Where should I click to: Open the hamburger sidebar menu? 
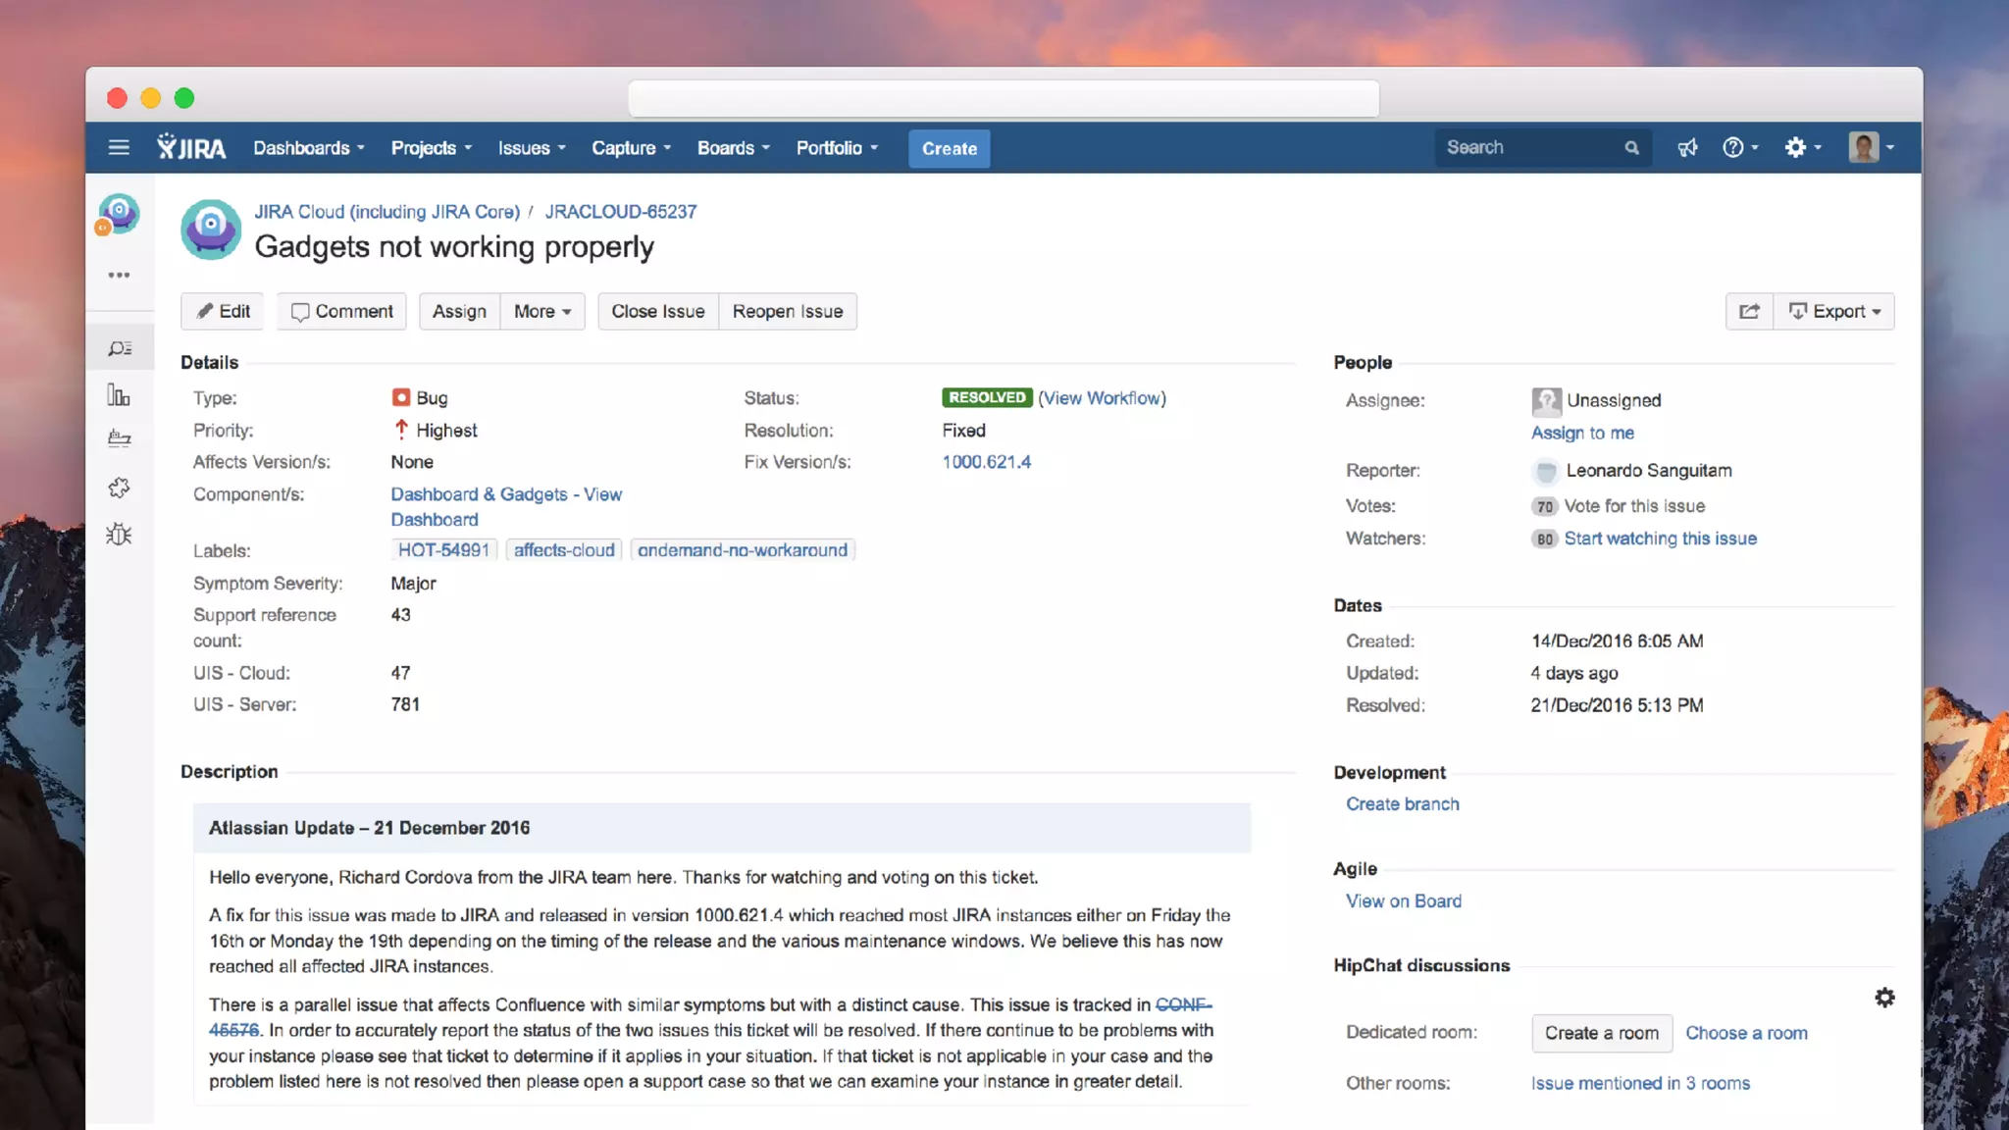coord(119,148)
